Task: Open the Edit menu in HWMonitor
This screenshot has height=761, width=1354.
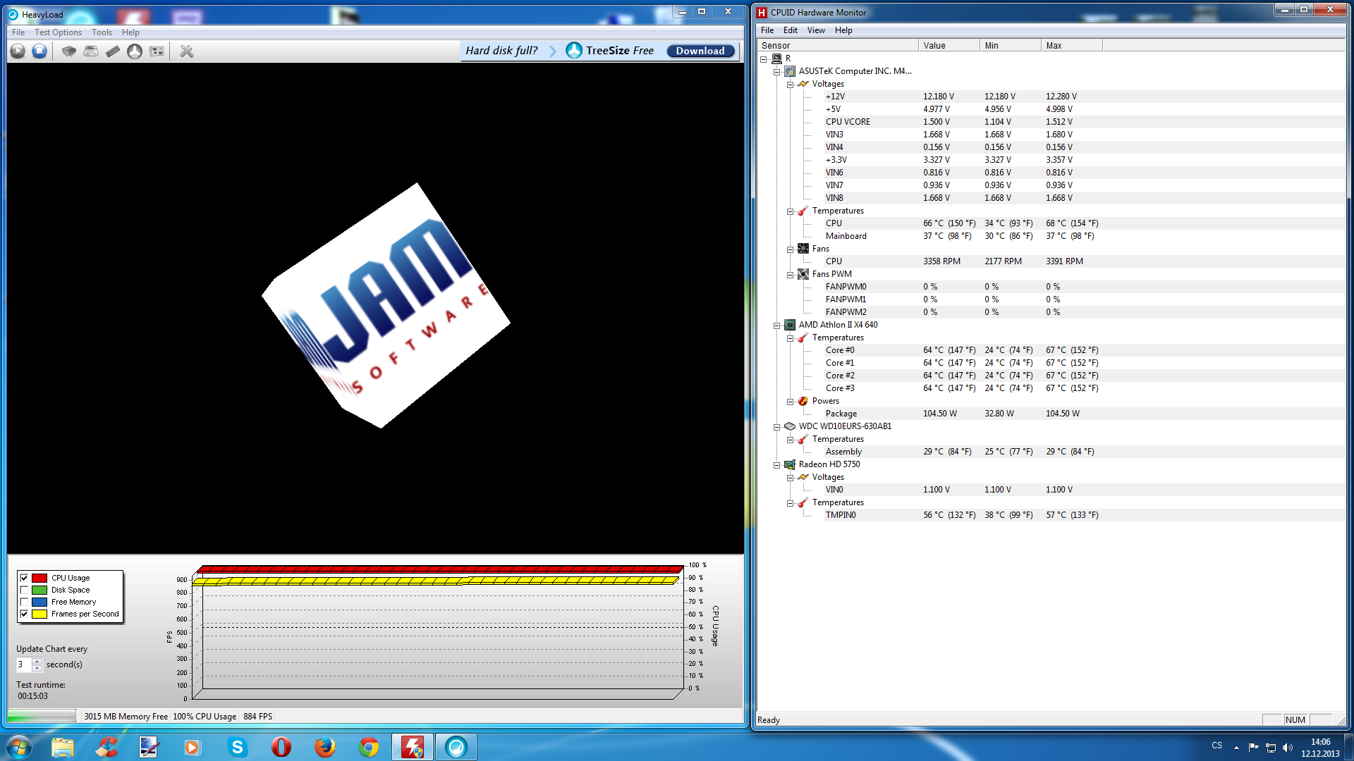Action: coord(790,30)
